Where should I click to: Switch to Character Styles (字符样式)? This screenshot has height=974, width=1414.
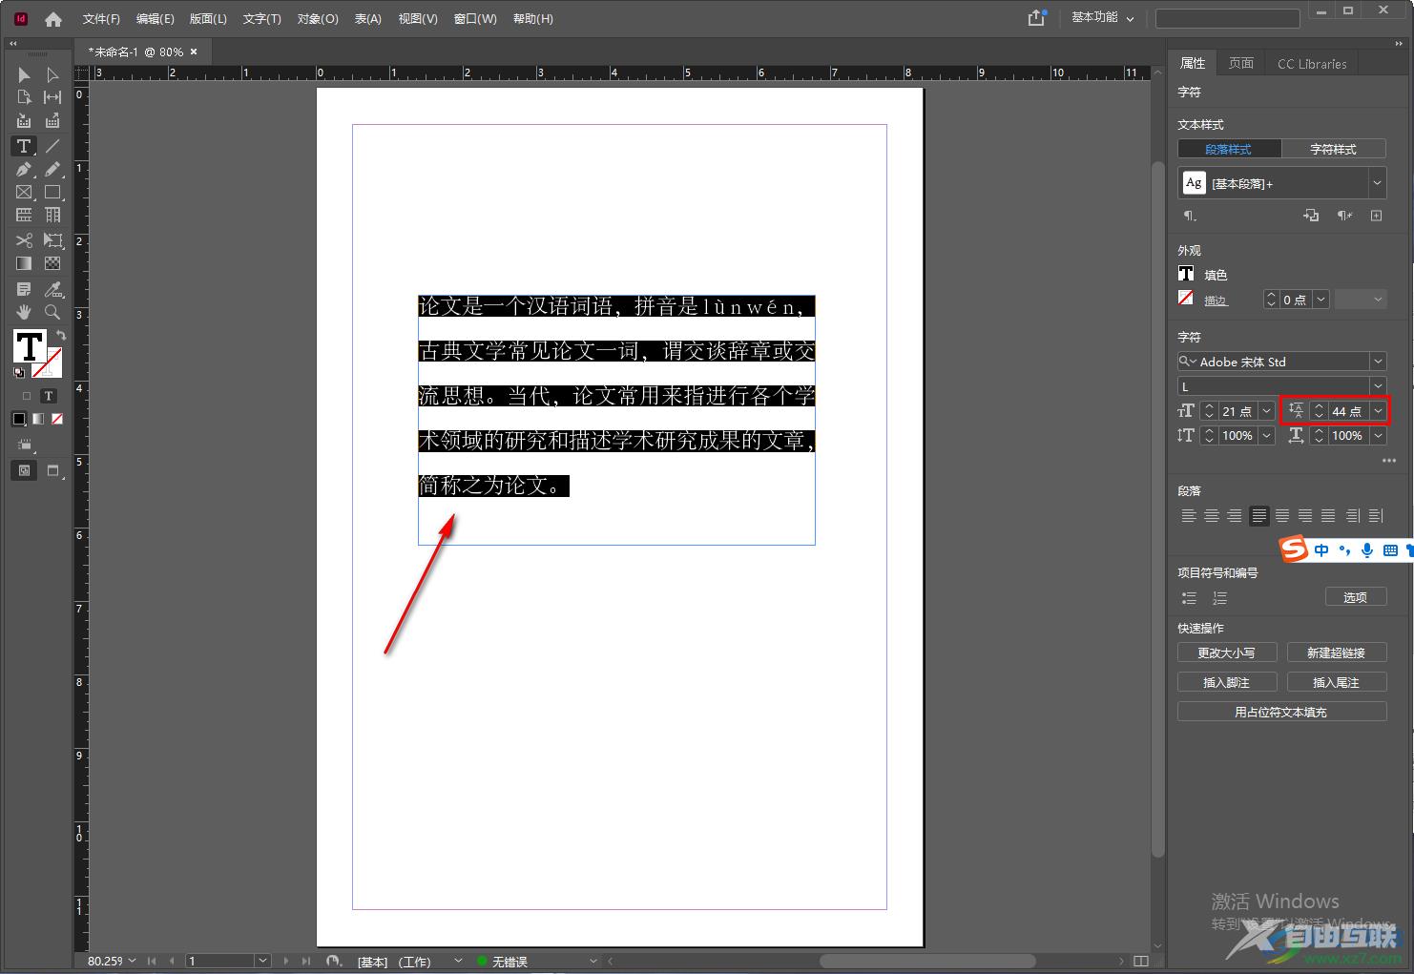pyautogui.click(x=1333, y=149)
